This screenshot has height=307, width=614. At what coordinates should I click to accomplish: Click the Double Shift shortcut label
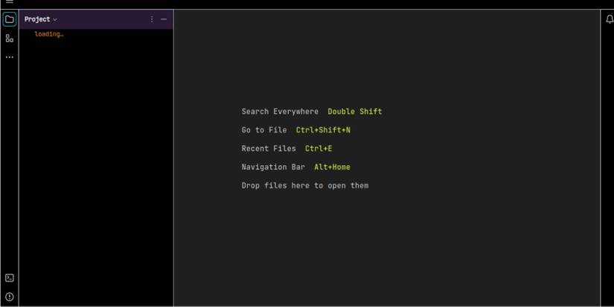tap(355, 112)
